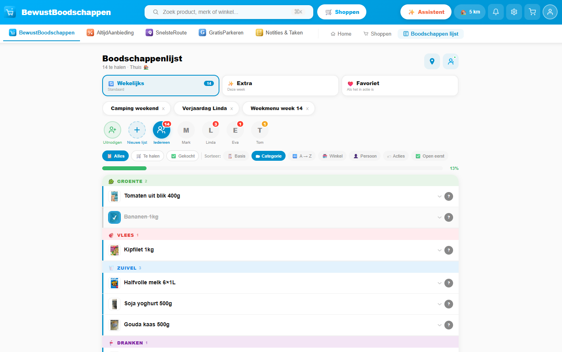Open the shopping cart icon in header
562x352 pixels.
click(x=532, y=12)
